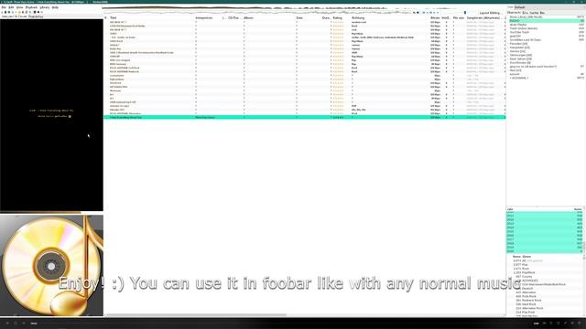Viewport: 586px width, 329px height.
Task: Open the File menu
Action: point(4,7)
